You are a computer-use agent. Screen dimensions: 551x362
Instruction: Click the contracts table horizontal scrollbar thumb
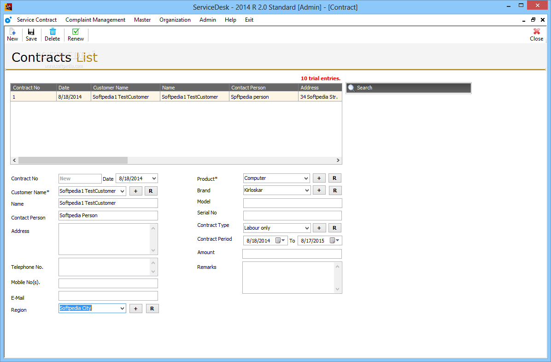73,160
